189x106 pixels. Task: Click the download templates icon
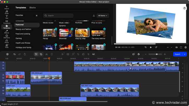point(94,16)
